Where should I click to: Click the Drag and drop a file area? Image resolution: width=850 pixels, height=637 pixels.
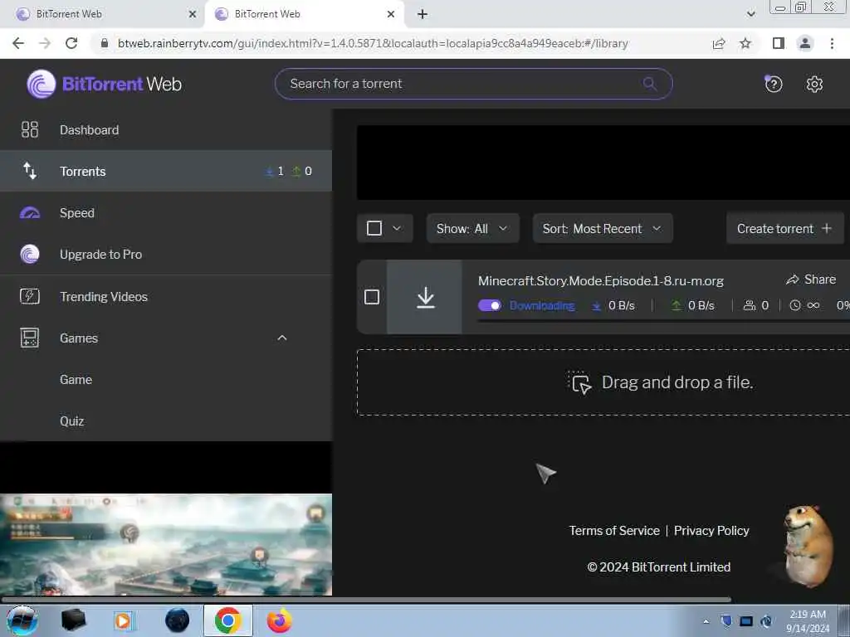tap(603, 382)
